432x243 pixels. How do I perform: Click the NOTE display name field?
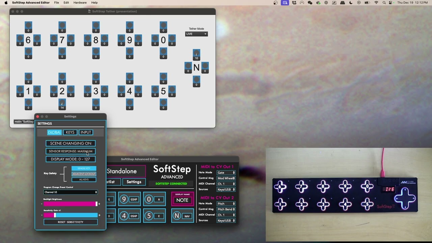[182, 200]
